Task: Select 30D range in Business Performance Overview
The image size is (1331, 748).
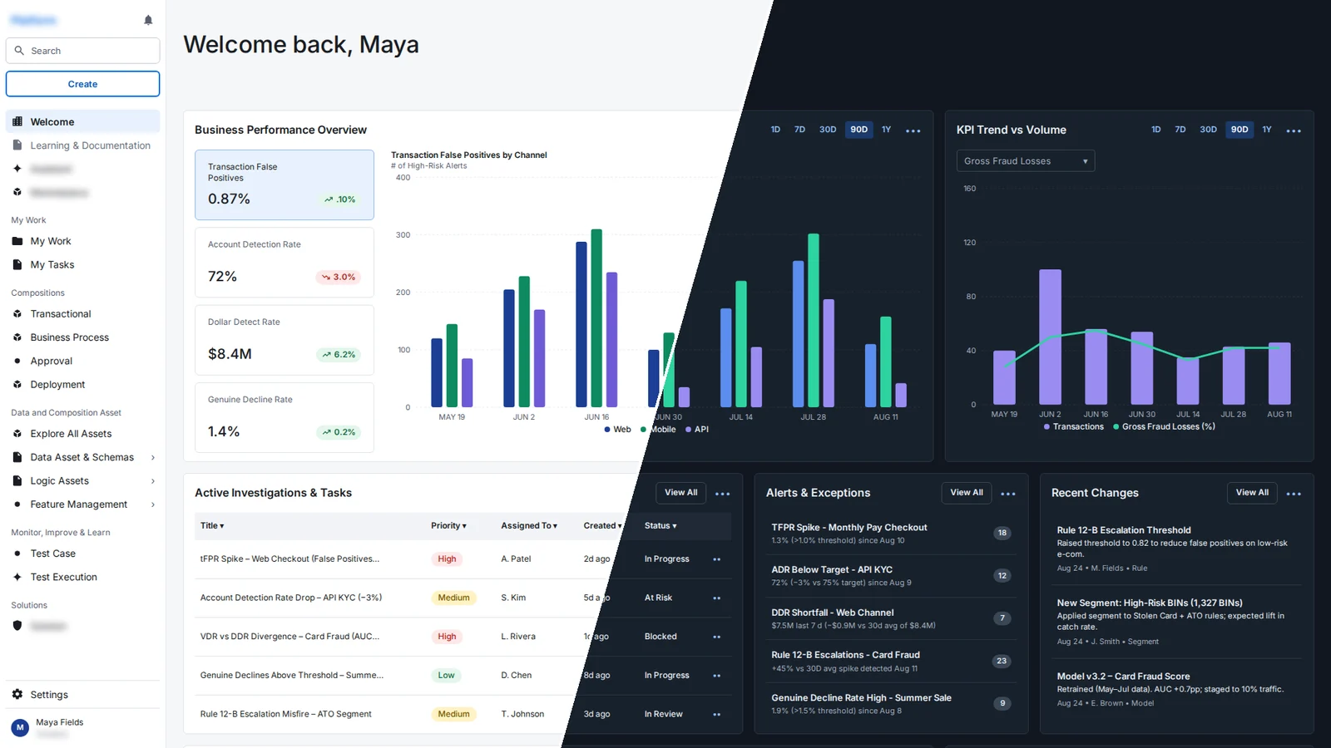Action: pos(828,130)
